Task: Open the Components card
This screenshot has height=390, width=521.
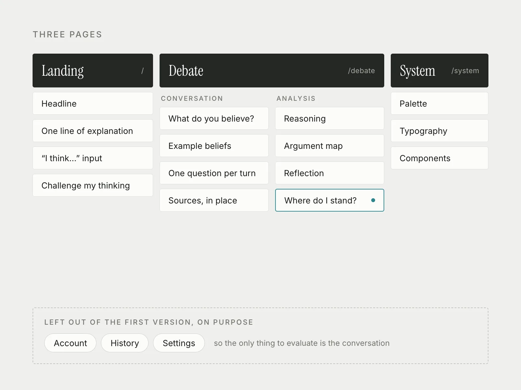Action: [440, 158]
